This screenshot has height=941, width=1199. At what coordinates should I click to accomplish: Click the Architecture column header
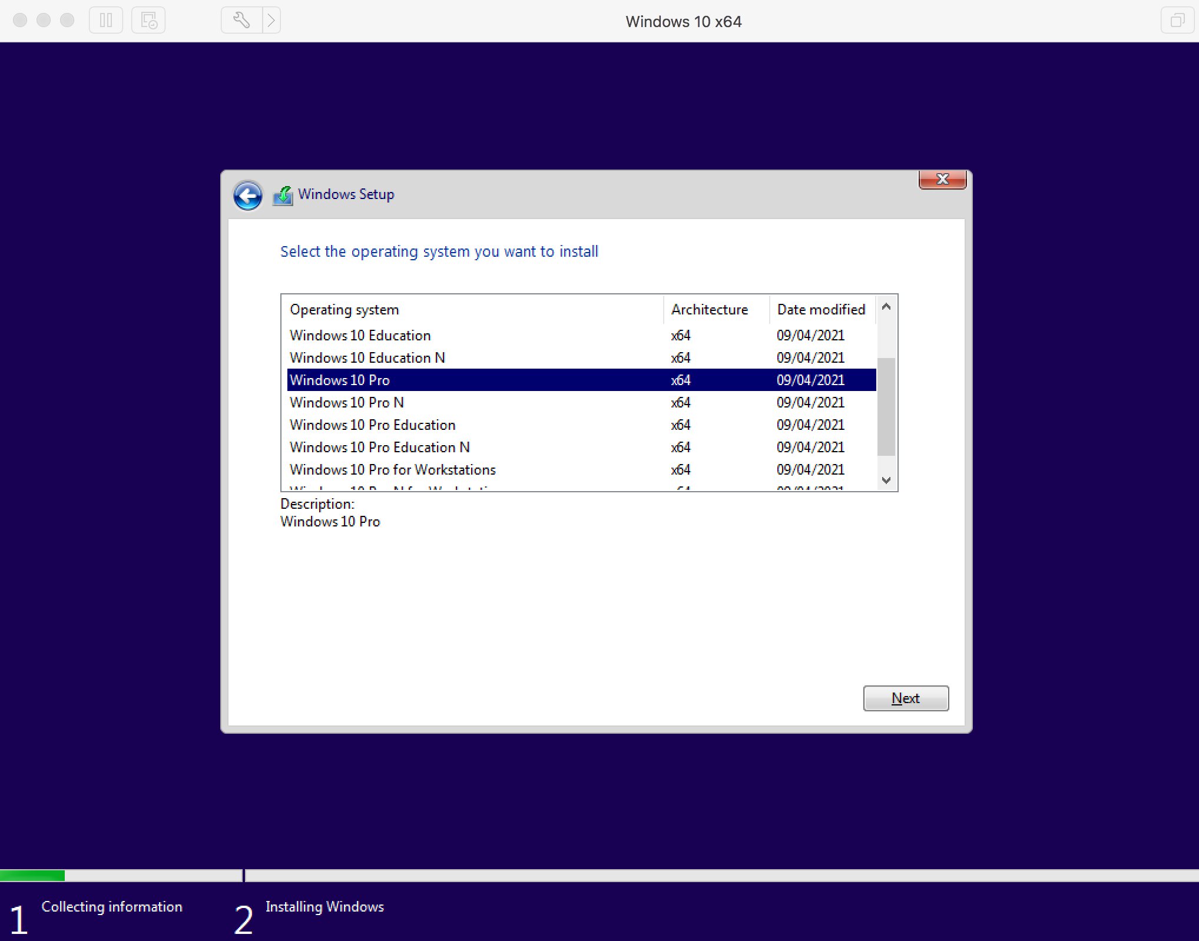717,310
